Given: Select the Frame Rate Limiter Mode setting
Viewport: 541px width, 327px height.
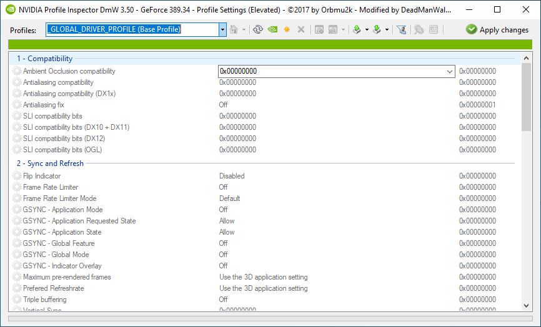Looking at the screenshot, I should [265, 198].
